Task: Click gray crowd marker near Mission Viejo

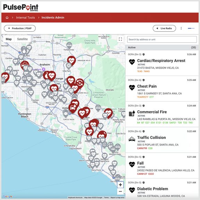Action: pos(113,149)
